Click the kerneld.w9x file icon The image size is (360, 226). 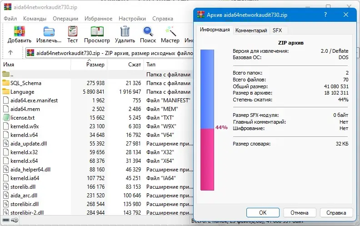point(6,126)
